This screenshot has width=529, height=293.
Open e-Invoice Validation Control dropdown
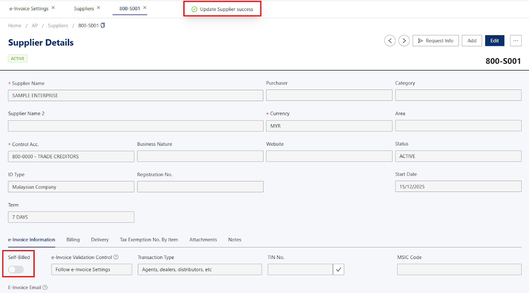pos(92,270)
